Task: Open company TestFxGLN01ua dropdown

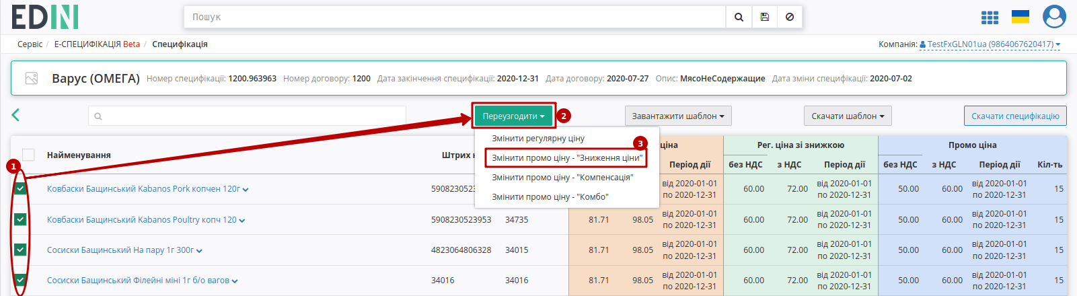Action: click(x=990, y=44)
